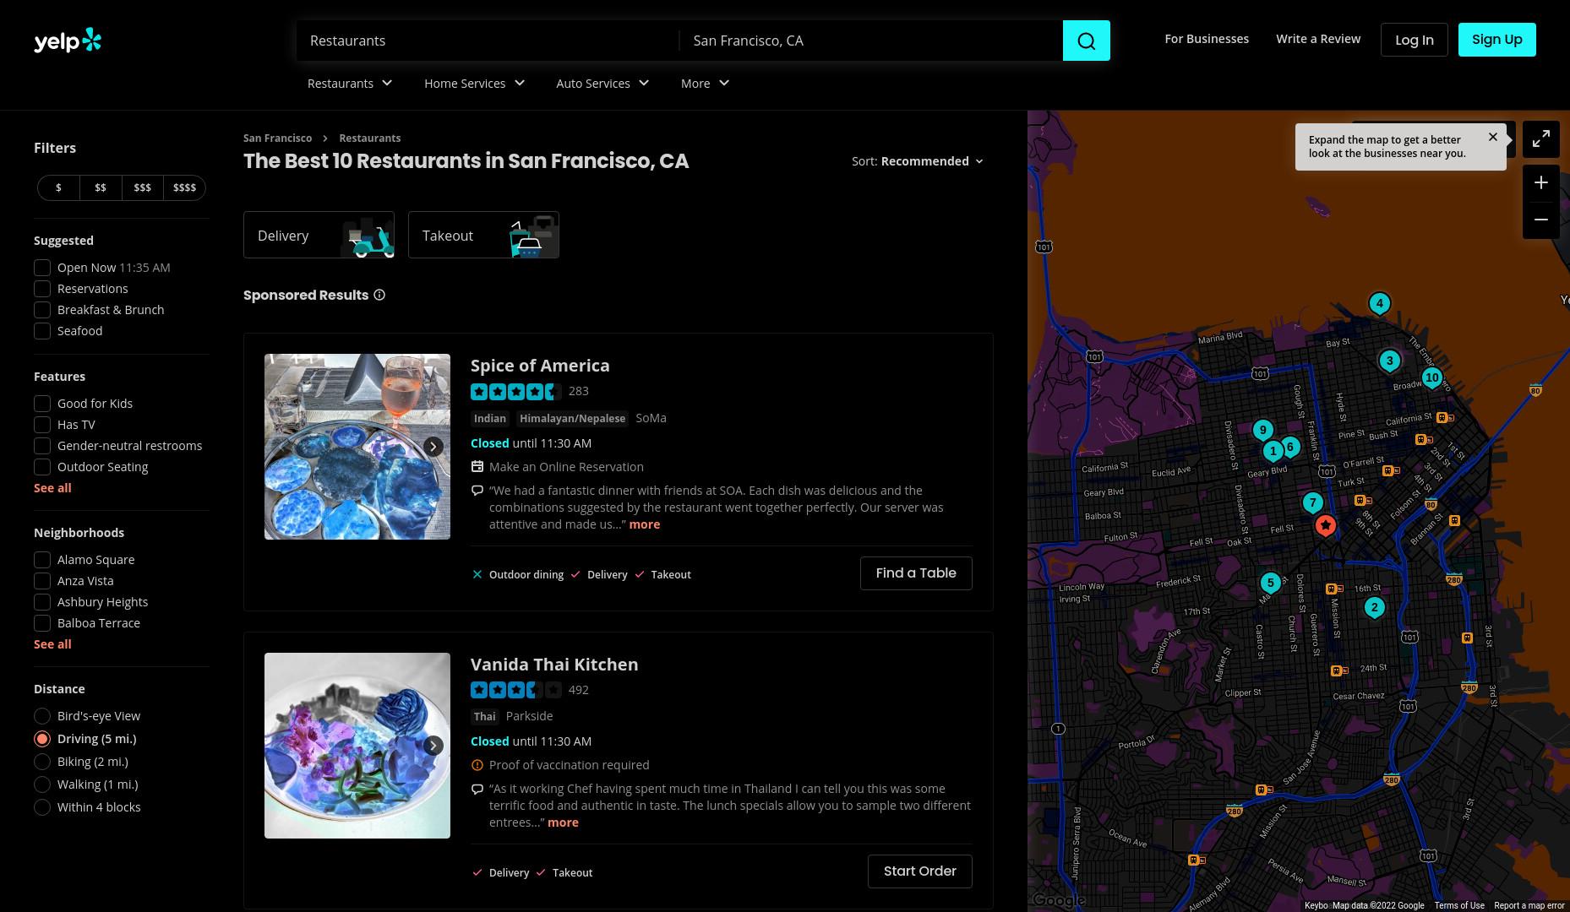
Task: Click the Delivery scooter tile
Action: pos(319,235)
